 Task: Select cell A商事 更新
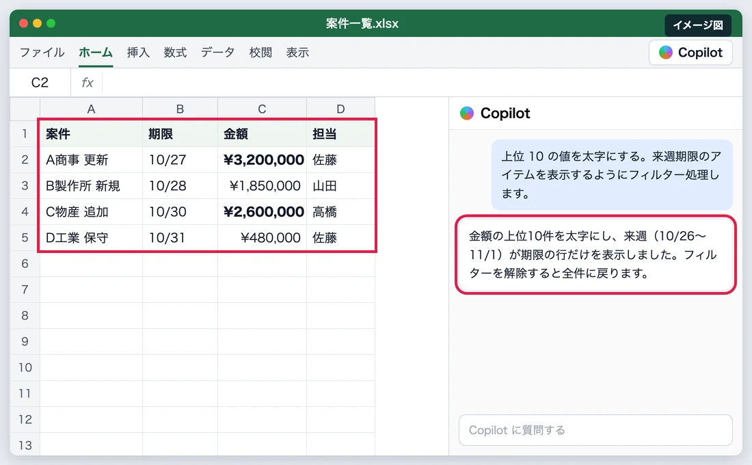pyautogui.click(x=91, y=159)
